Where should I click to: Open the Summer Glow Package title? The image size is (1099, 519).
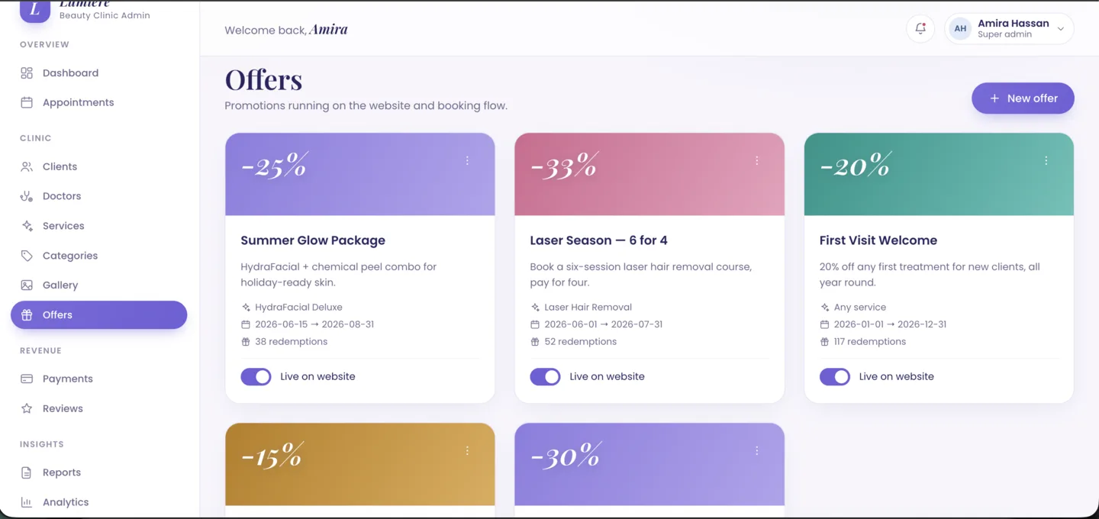[313, 240]
